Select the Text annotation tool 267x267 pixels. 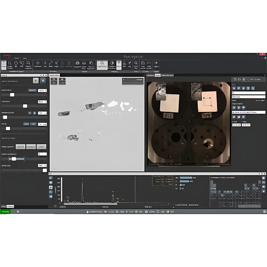[45, 64]
